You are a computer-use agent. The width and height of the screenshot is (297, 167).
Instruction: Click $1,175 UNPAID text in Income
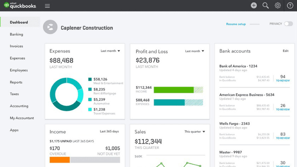click(x=61, y=141)
